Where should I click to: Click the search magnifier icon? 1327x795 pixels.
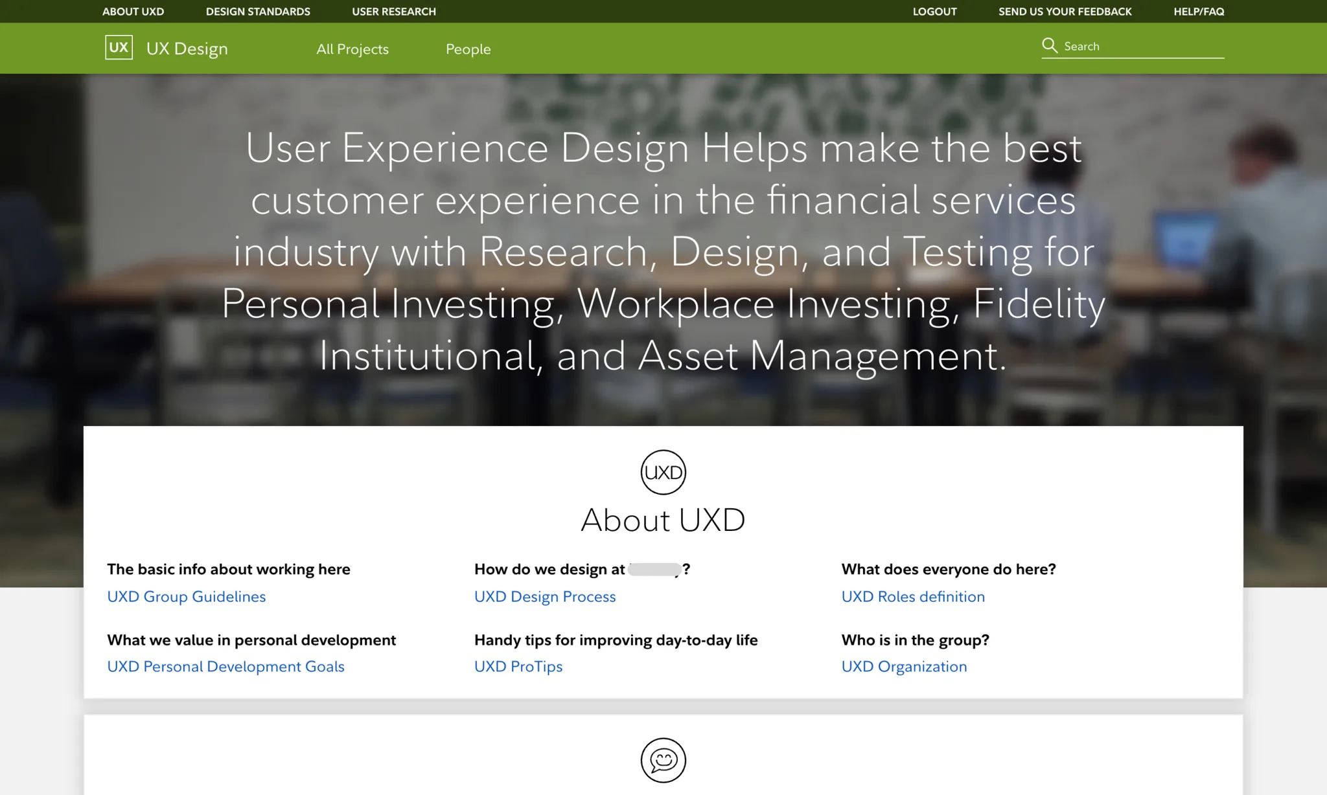coord(1050,45)
